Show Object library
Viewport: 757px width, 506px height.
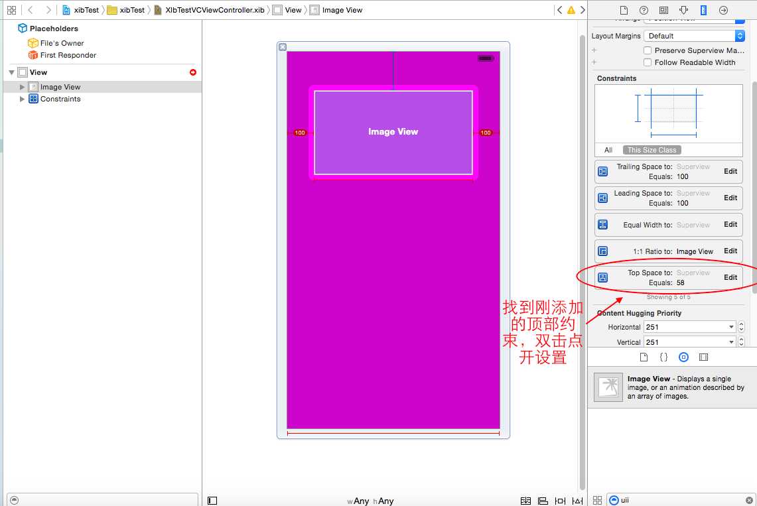[683, 357]
